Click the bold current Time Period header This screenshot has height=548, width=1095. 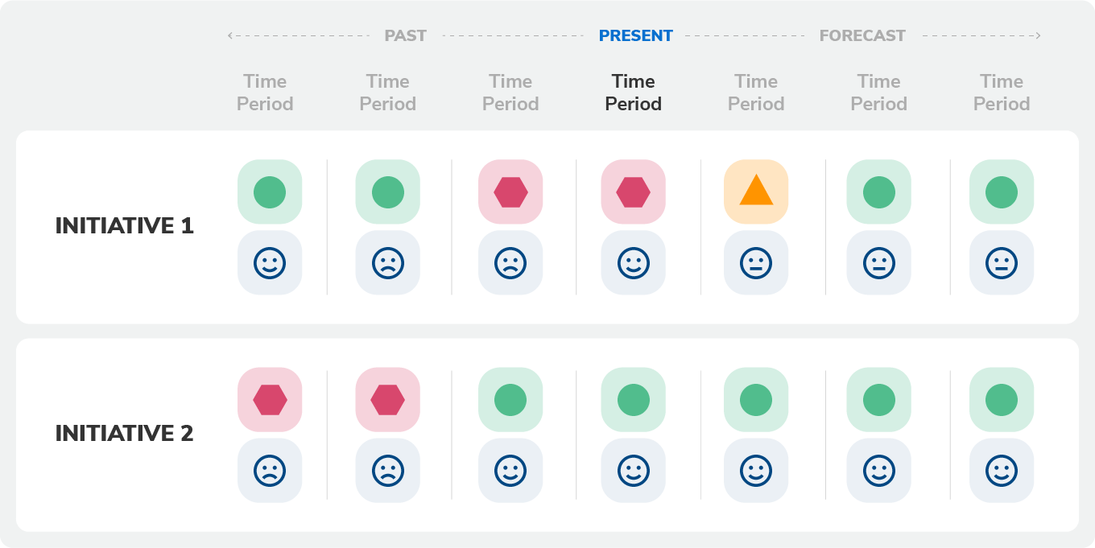[634, 93]
